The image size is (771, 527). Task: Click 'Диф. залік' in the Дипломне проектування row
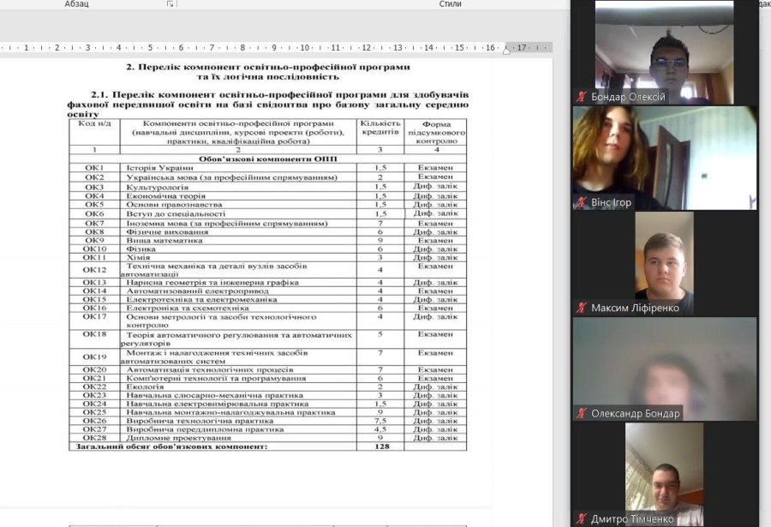436,437
